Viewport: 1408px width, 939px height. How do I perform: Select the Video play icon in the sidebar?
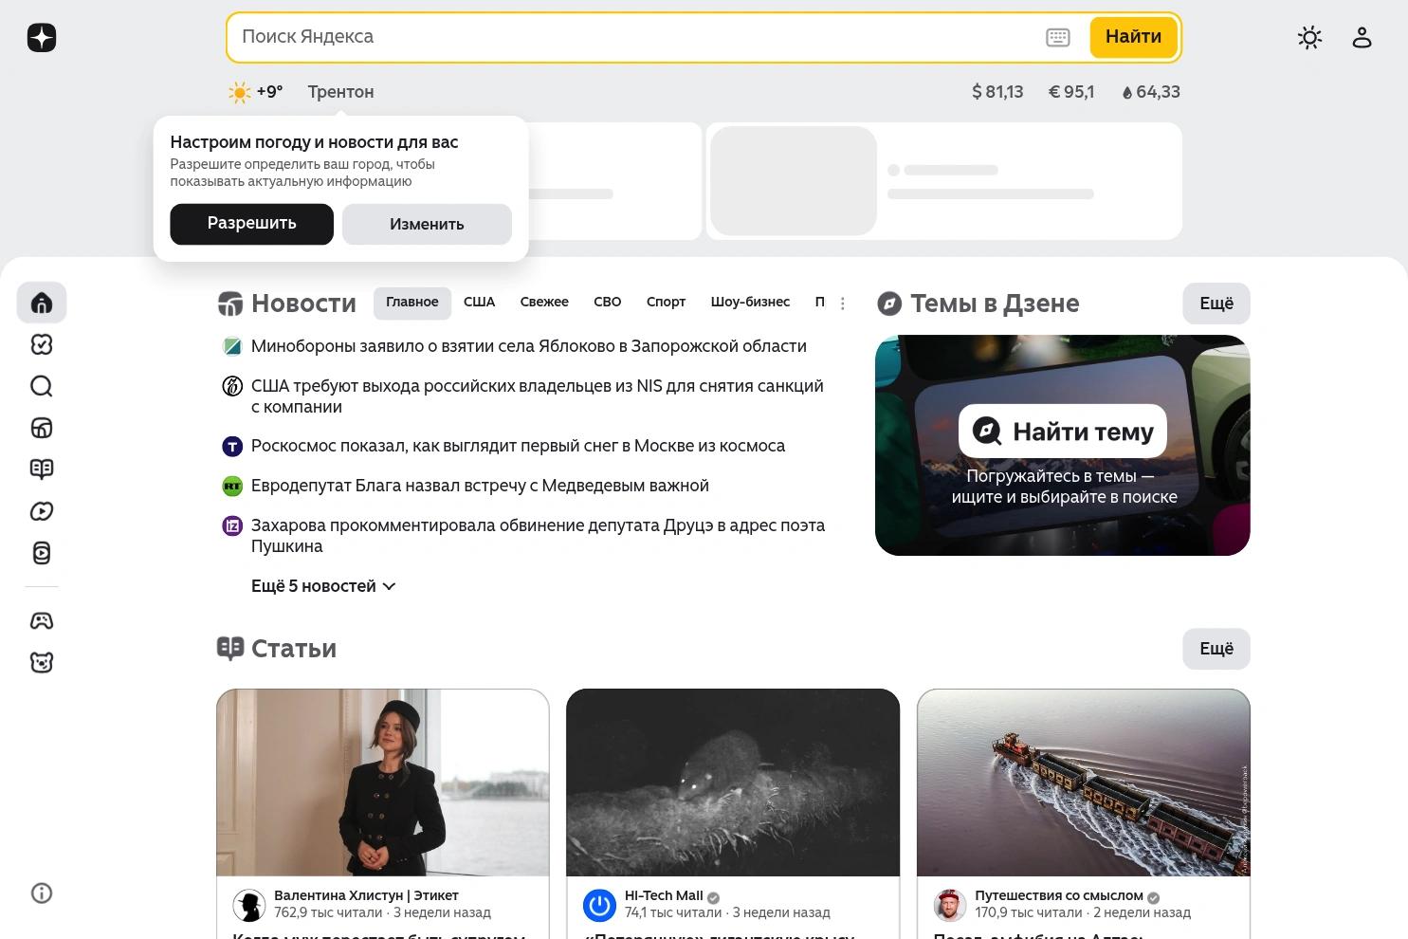point(41,511)
